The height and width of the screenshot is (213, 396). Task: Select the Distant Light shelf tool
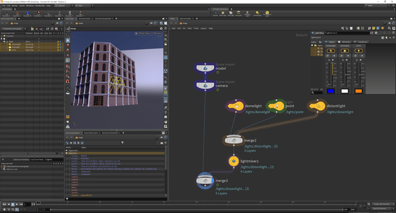pyautogui.click(x=257, y=13)
